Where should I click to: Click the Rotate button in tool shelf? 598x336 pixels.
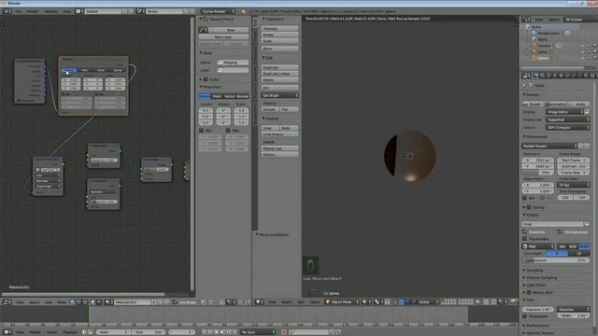point(279,35)
